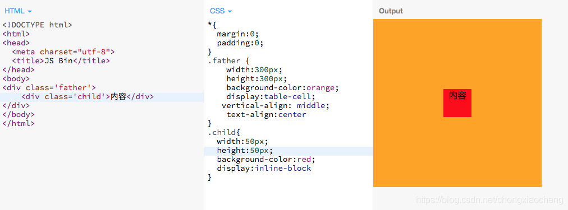Click the '</html>' closing line
Image resolution: width=568 pixels, height=210 pixels.
coord(19,124)
